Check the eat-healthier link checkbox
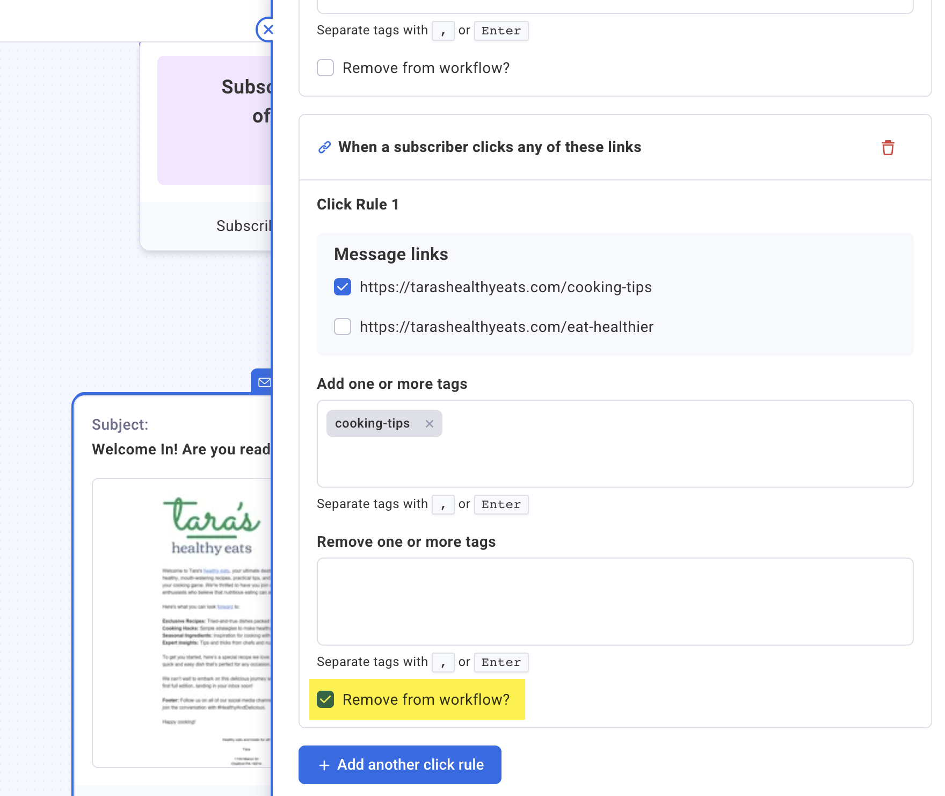Image resolution: width=945 pixels, height=796 pixels. 342,327
